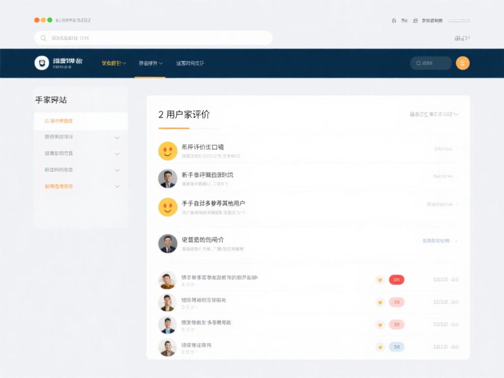Select the yellow smiley icon beside first review

(168, 151)
